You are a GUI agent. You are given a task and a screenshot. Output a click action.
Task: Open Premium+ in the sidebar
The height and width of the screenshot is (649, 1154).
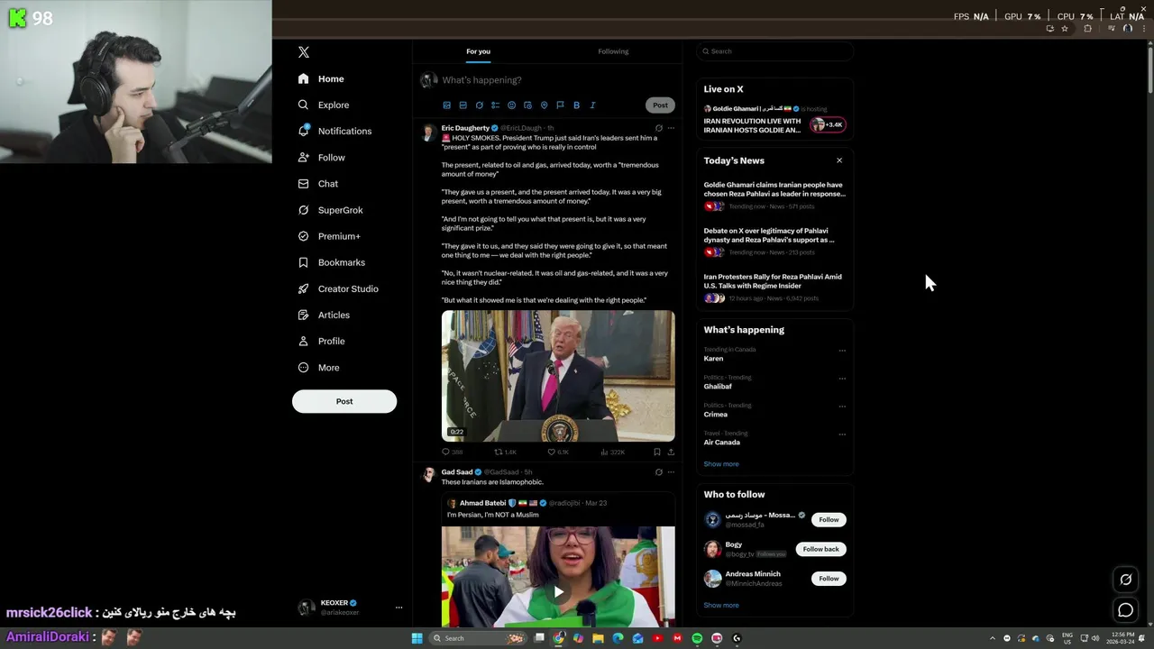328,236
